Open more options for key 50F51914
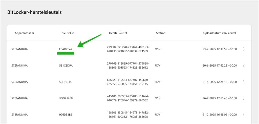 pyautogui.click(x=244, y=82)
